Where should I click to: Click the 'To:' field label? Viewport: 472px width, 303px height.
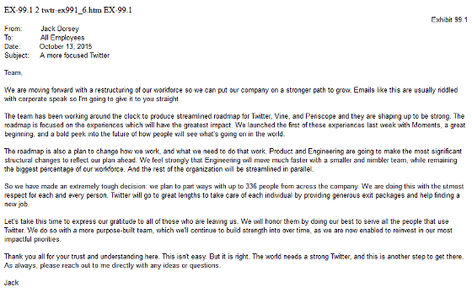(8, 38)
